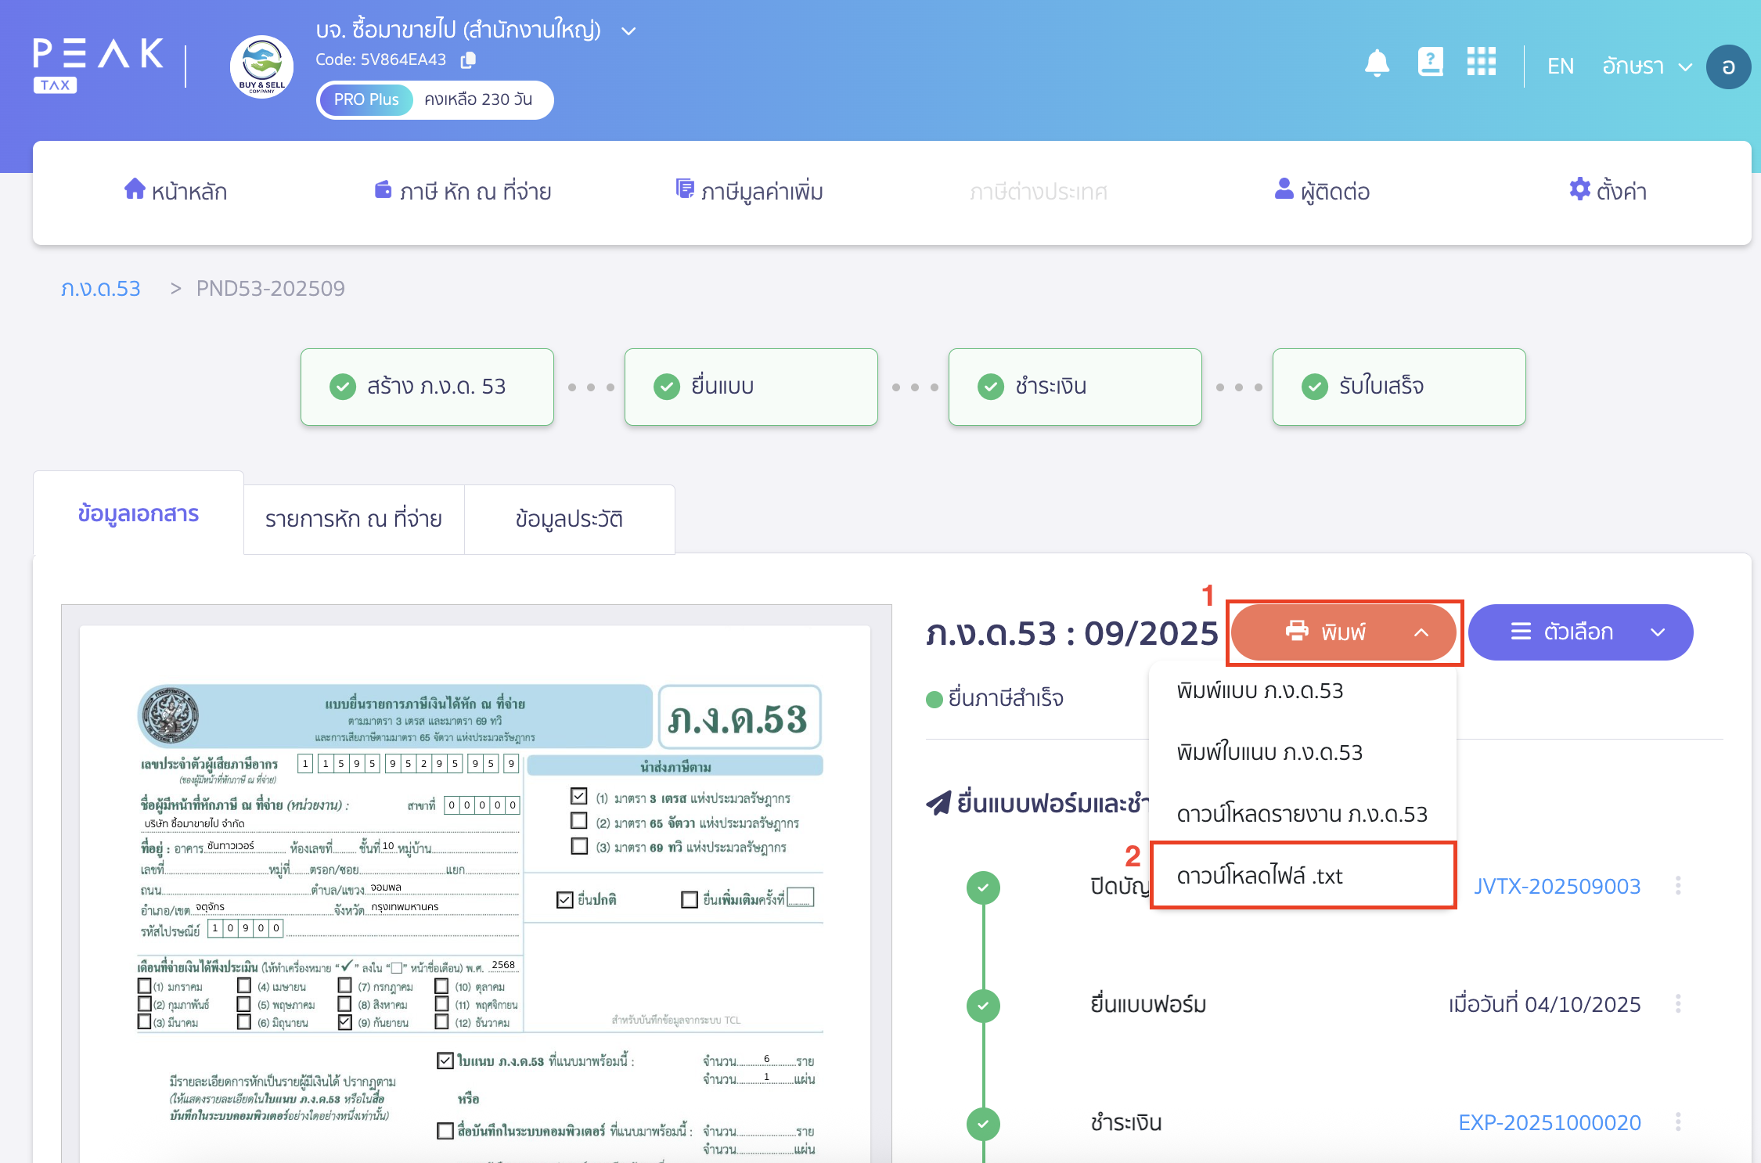This screenshot has height=1163, width=1761.
Task: Open the notification bell icon
Action: [1377, 63]
